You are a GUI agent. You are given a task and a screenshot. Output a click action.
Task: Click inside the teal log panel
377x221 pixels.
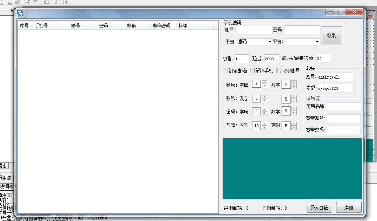click(x=292, y=168)
